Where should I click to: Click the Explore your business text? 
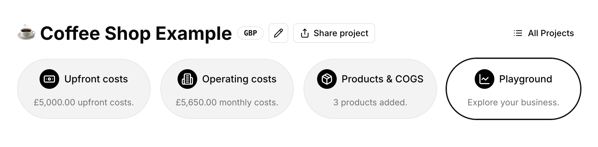click(x=513, y=102)
